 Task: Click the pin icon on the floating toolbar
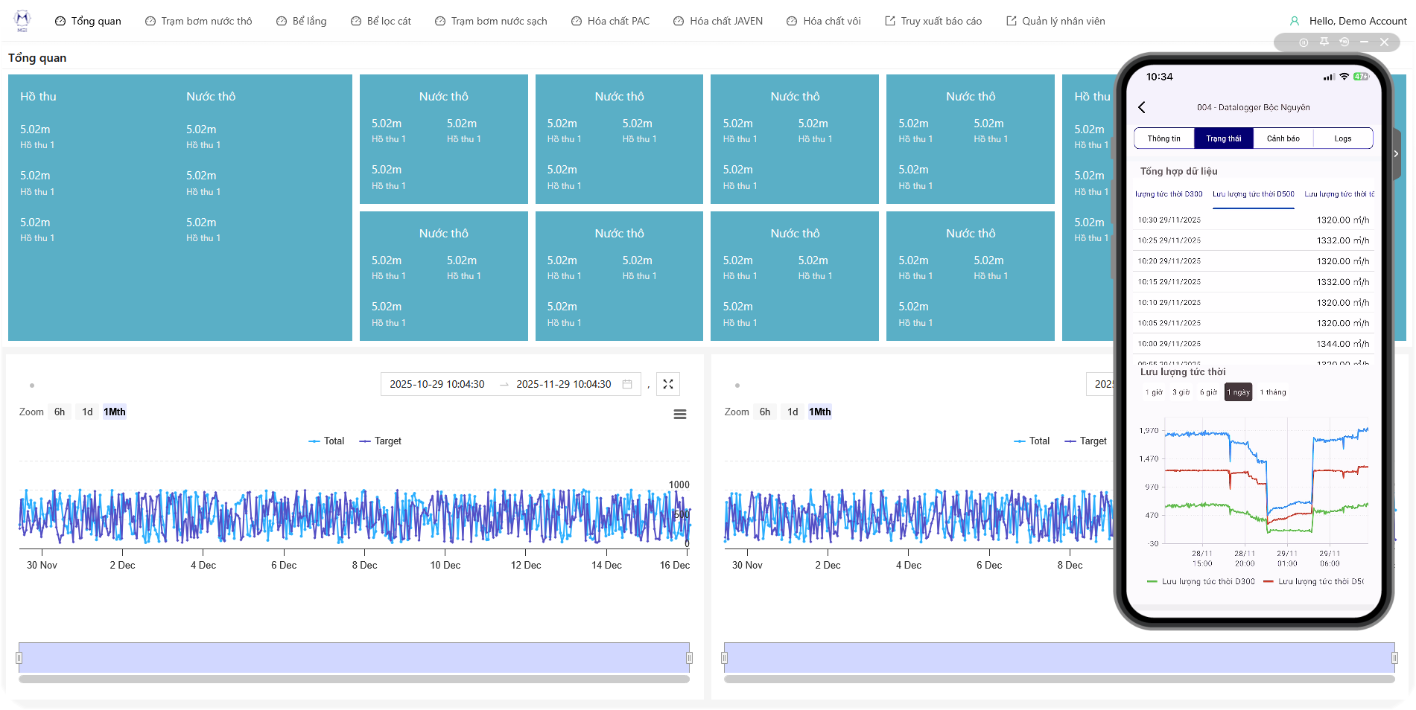[x=1324, y=42]
